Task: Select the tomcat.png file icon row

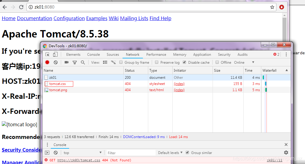Action: (46, 90)
